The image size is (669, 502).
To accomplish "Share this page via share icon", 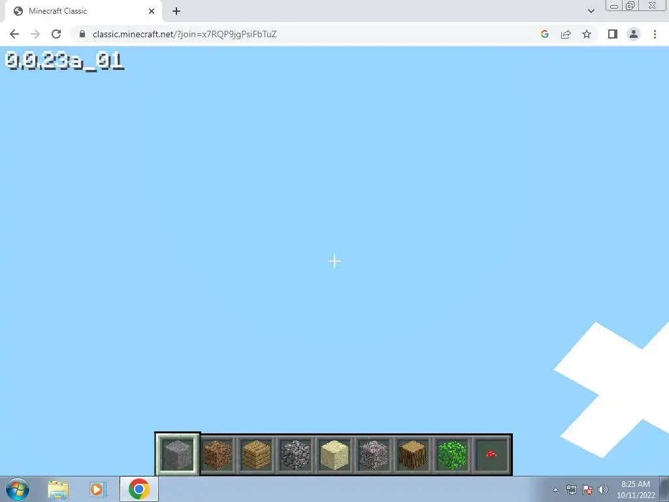I will pyautogui.click(x=566, y=34).
